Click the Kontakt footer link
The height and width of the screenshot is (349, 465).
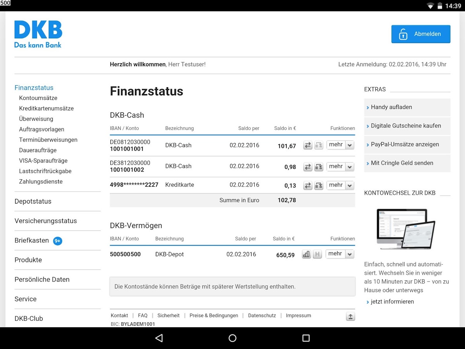click(119, 316)
